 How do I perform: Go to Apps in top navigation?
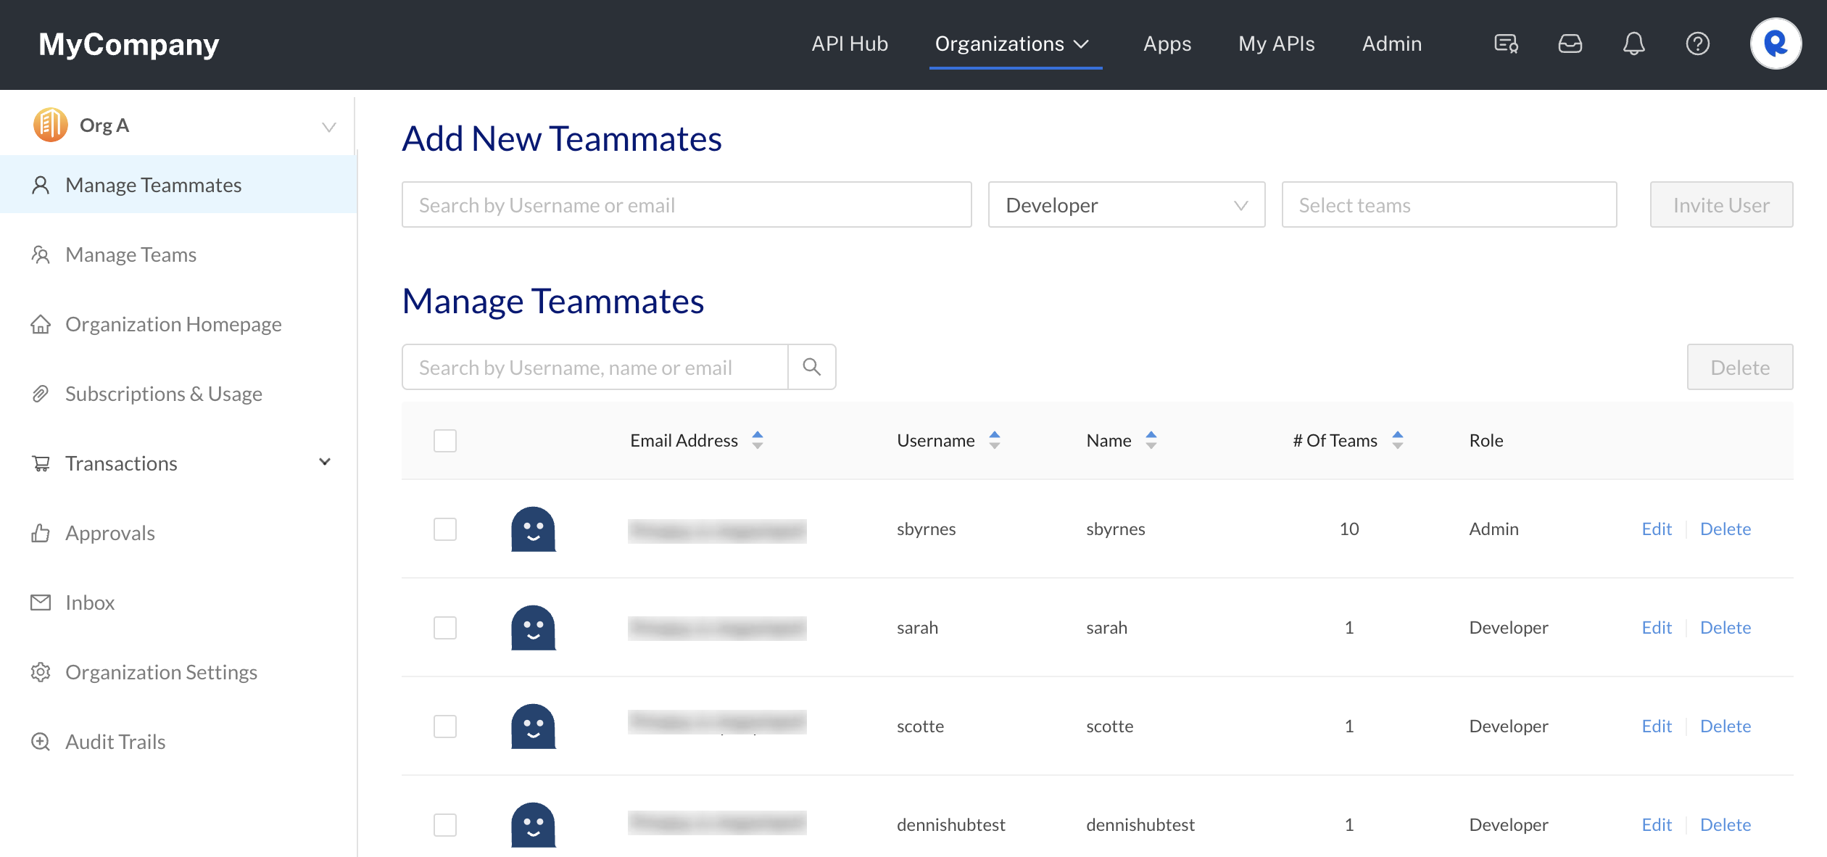click(x=1167, y=44)
